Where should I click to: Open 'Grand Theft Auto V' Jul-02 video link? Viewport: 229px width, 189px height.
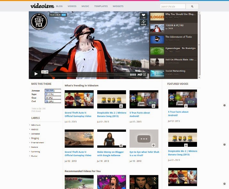[78, 154]
